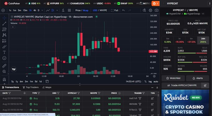Click the TradingView logo on chart
The image size is (212, 116).
pos(14,69)
